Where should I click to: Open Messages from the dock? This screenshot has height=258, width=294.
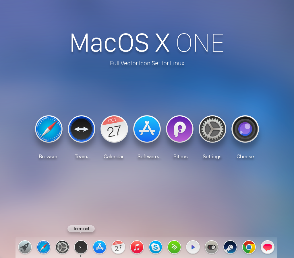pyautogui.click(x=268, y=247)
